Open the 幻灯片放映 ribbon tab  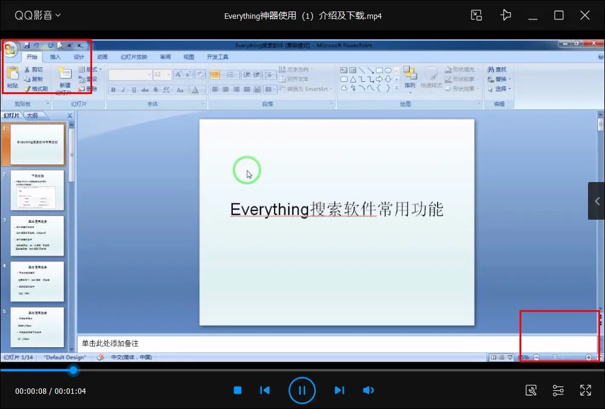click(134, 56)
